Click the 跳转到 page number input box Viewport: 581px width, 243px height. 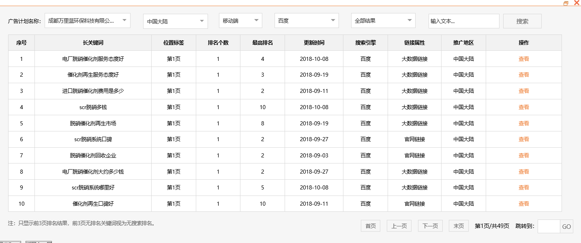[548, 226]
